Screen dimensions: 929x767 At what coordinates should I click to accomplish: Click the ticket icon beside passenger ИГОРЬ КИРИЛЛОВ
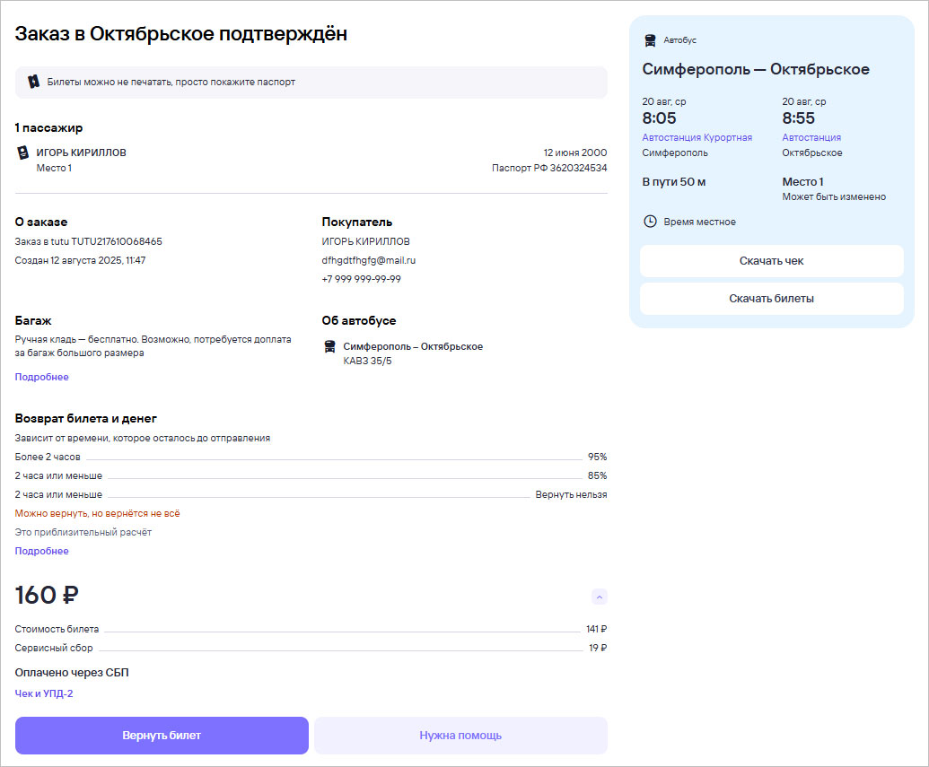point(23,153)
